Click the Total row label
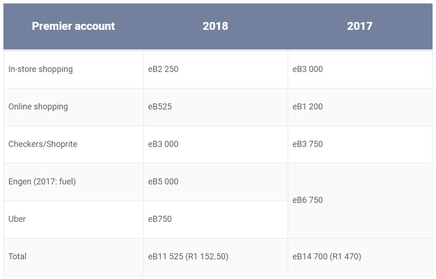This screenshot has height=279, width=436. pos(17,257)
